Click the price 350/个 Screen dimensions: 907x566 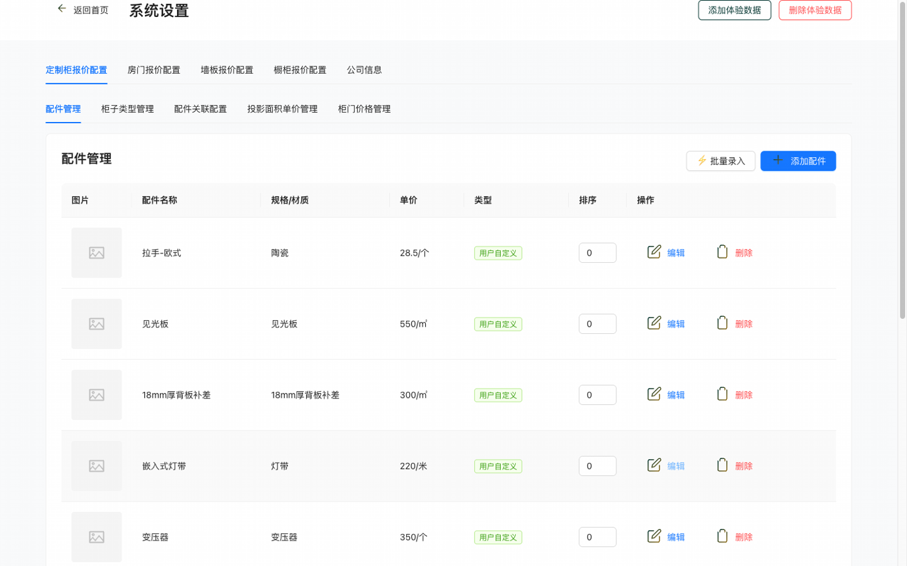point(414,537)
